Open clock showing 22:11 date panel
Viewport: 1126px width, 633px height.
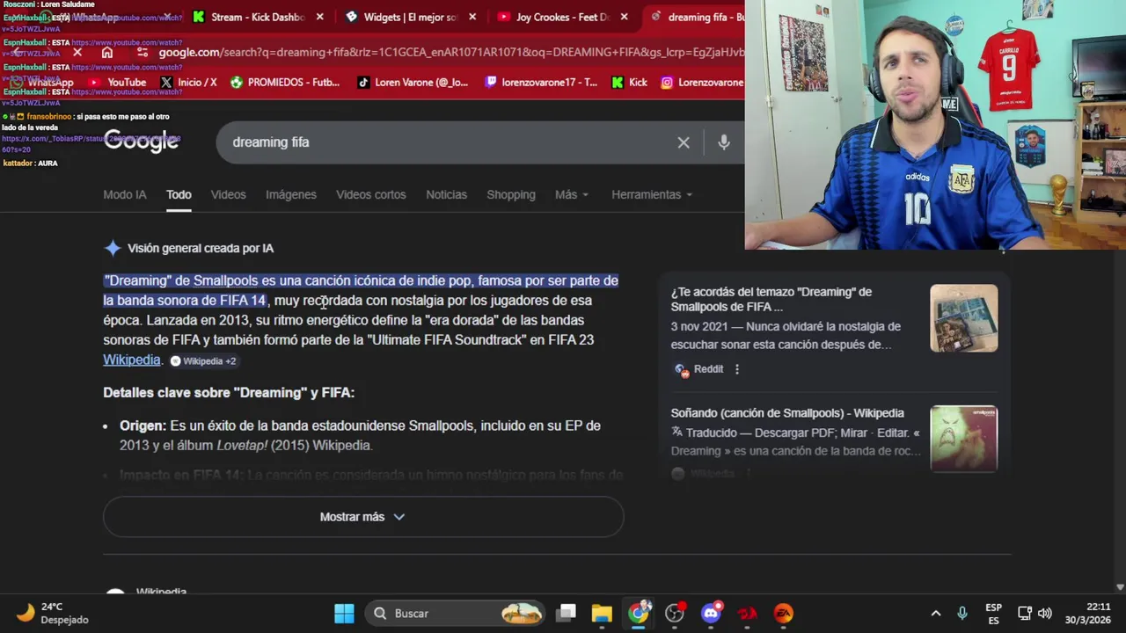(x=1087, y=614)
